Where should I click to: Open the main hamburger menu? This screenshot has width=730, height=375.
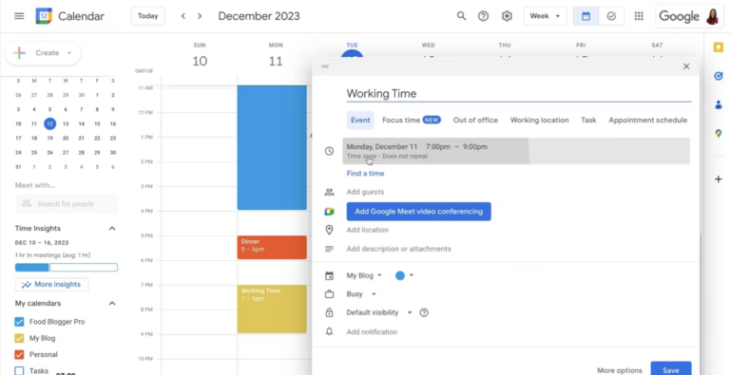(19, 16)
